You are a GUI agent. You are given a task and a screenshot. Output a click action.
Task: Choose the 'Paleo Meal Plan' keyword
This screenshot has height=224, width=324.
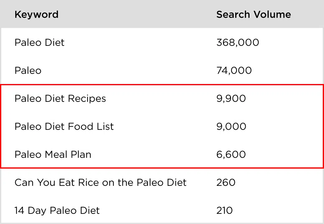(x=53, y=155)
